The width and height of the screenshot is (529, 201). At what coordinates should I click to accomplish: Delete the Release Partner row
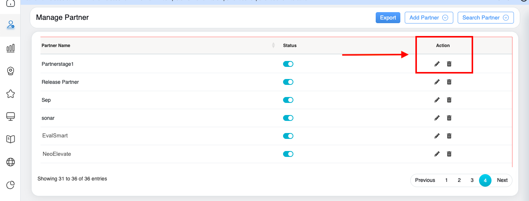[x=449, y=82]
